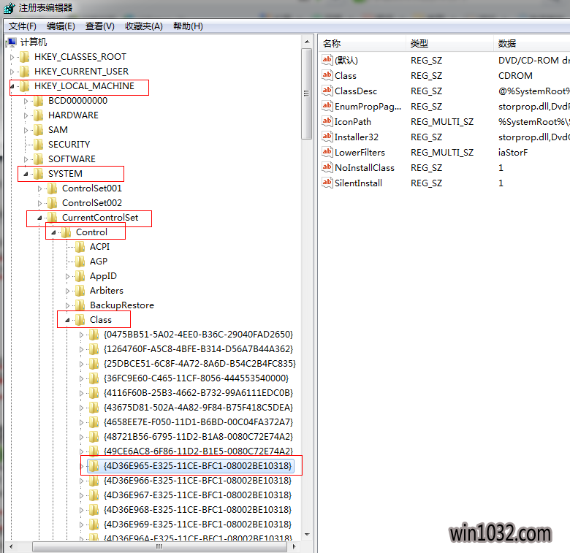Select the {4D36E966-E325-11CE-BFC1-08002BE10318} key
Viewport: 570px width, 553px height.
(x=197, y=481)
